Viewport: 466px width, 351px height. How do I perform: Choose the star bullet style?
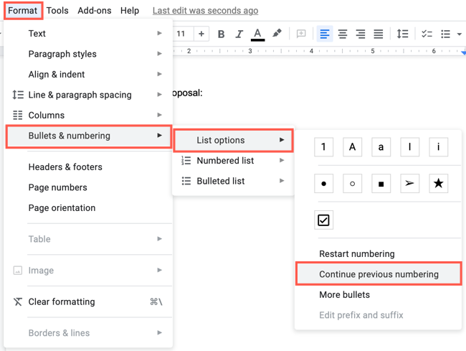tap(438, 183)
